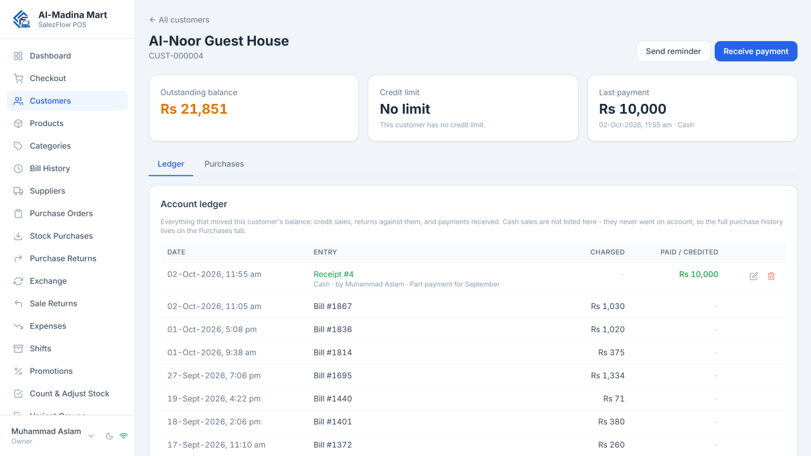
Task: Switch to the Purchases tab
Action: 224,164
